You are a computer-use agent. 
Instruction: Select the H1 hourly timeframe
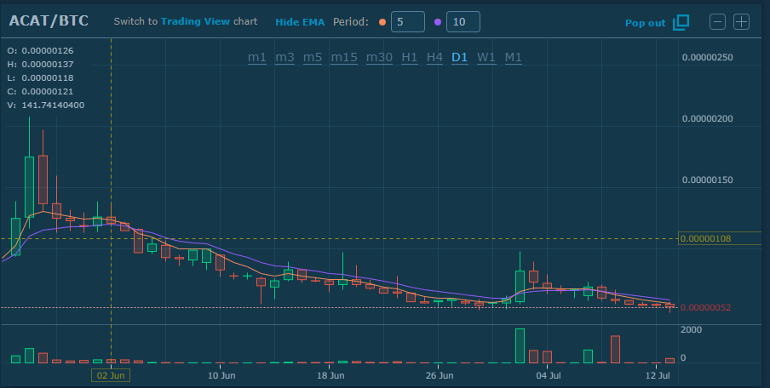click(410, 57)
